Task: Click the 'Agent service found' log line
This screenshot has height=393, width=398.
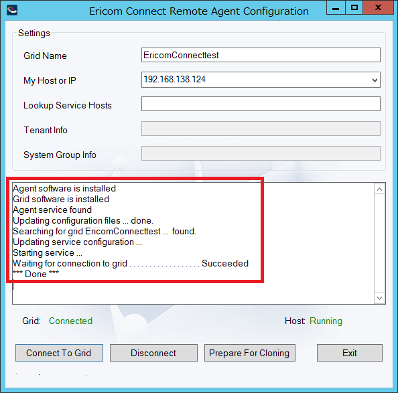Action: (x=52, y=210)
